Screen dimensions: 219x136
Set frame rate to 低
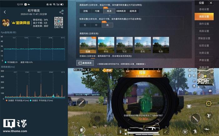pyautogui.click(x=85, y=25)
